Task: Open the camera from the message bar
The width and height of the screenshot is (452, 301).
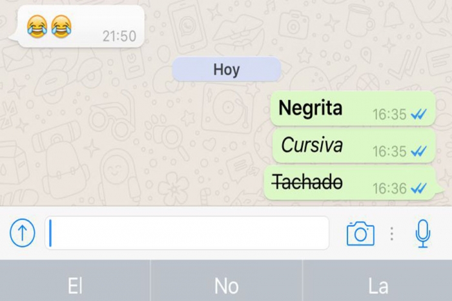Action: tap(360, 233)
